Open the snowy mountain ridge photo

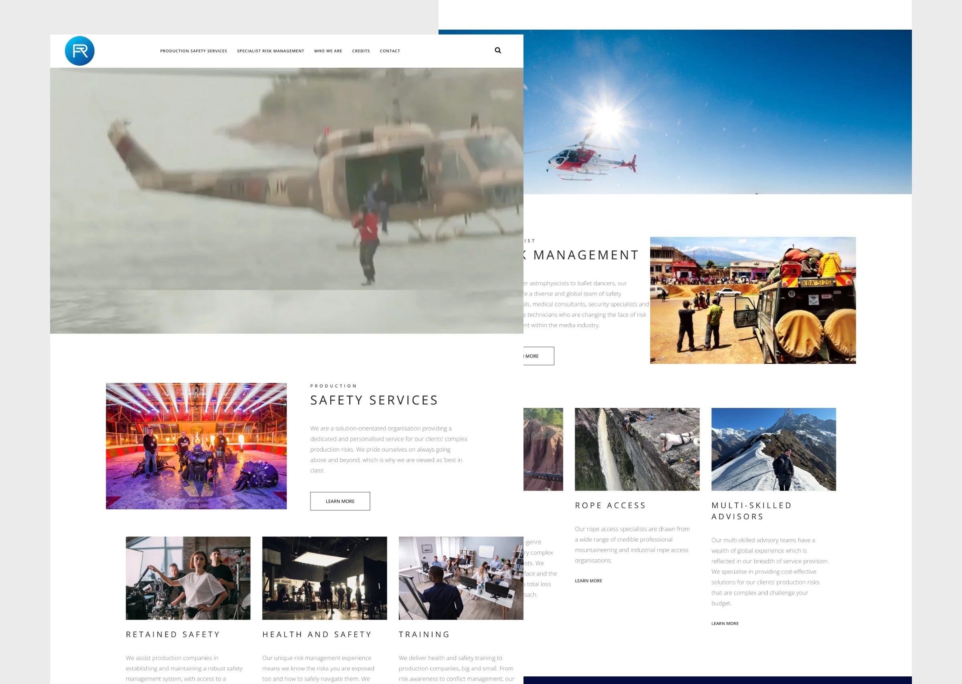coord(774,449)
